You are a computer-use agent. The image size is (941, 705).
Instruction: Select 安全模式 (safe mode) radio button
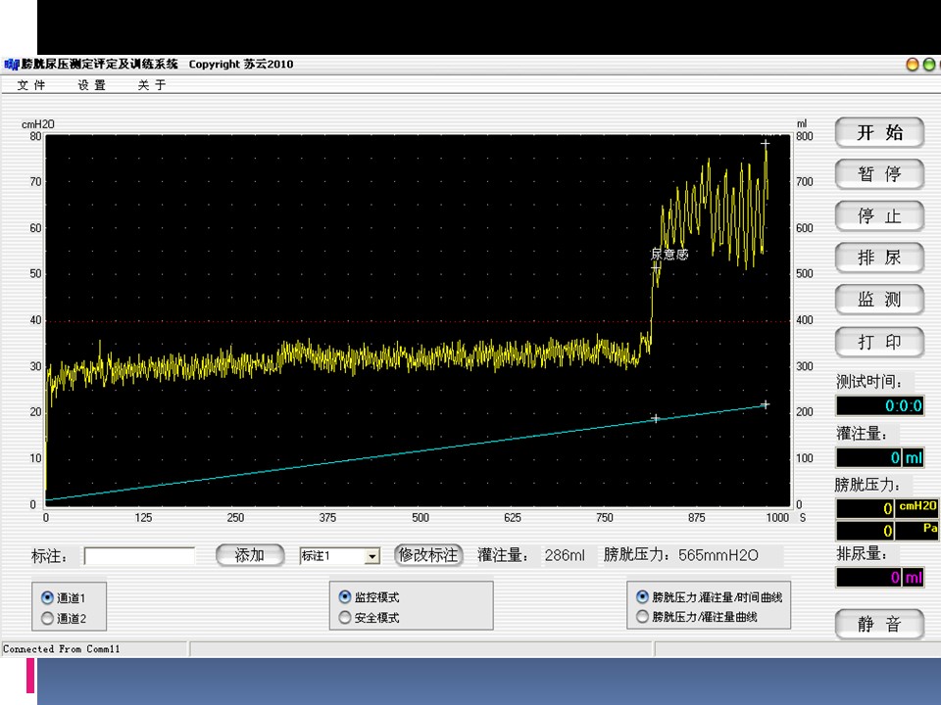pyautogui.click(x=345, y=617)
